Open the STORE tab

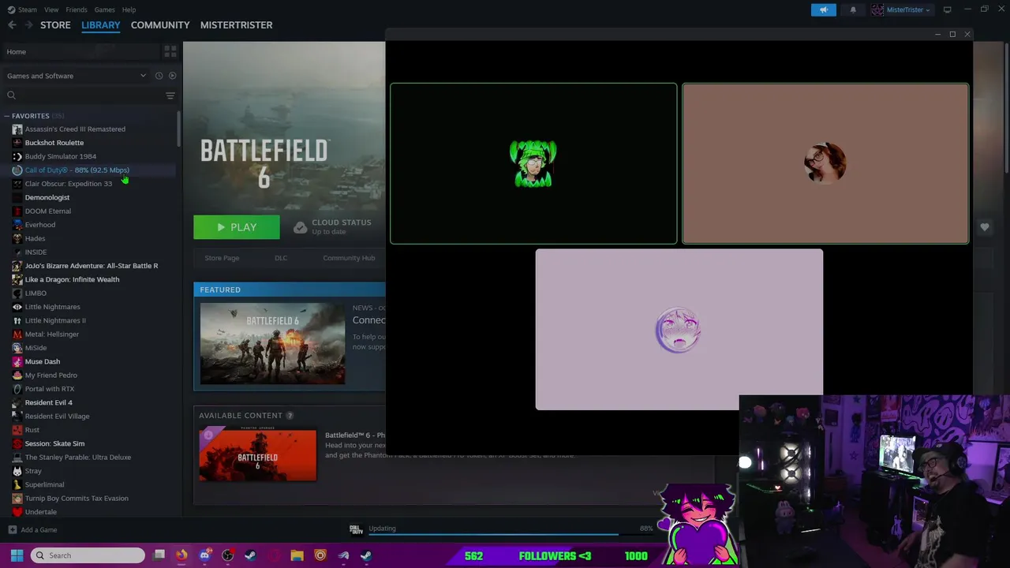click(x=55, y=25)
